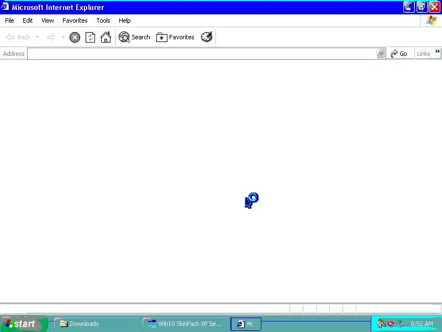The height and width of the screenshot is (332, 442).
Task: Close the Internet Explorer window
Action: coord(435,7)
